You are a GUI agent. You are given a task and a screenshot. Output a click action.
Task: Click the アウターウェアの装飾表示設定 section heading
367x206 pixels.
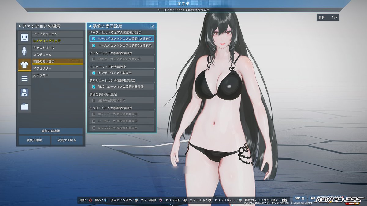pyautogui.click(x=111, y=53)
